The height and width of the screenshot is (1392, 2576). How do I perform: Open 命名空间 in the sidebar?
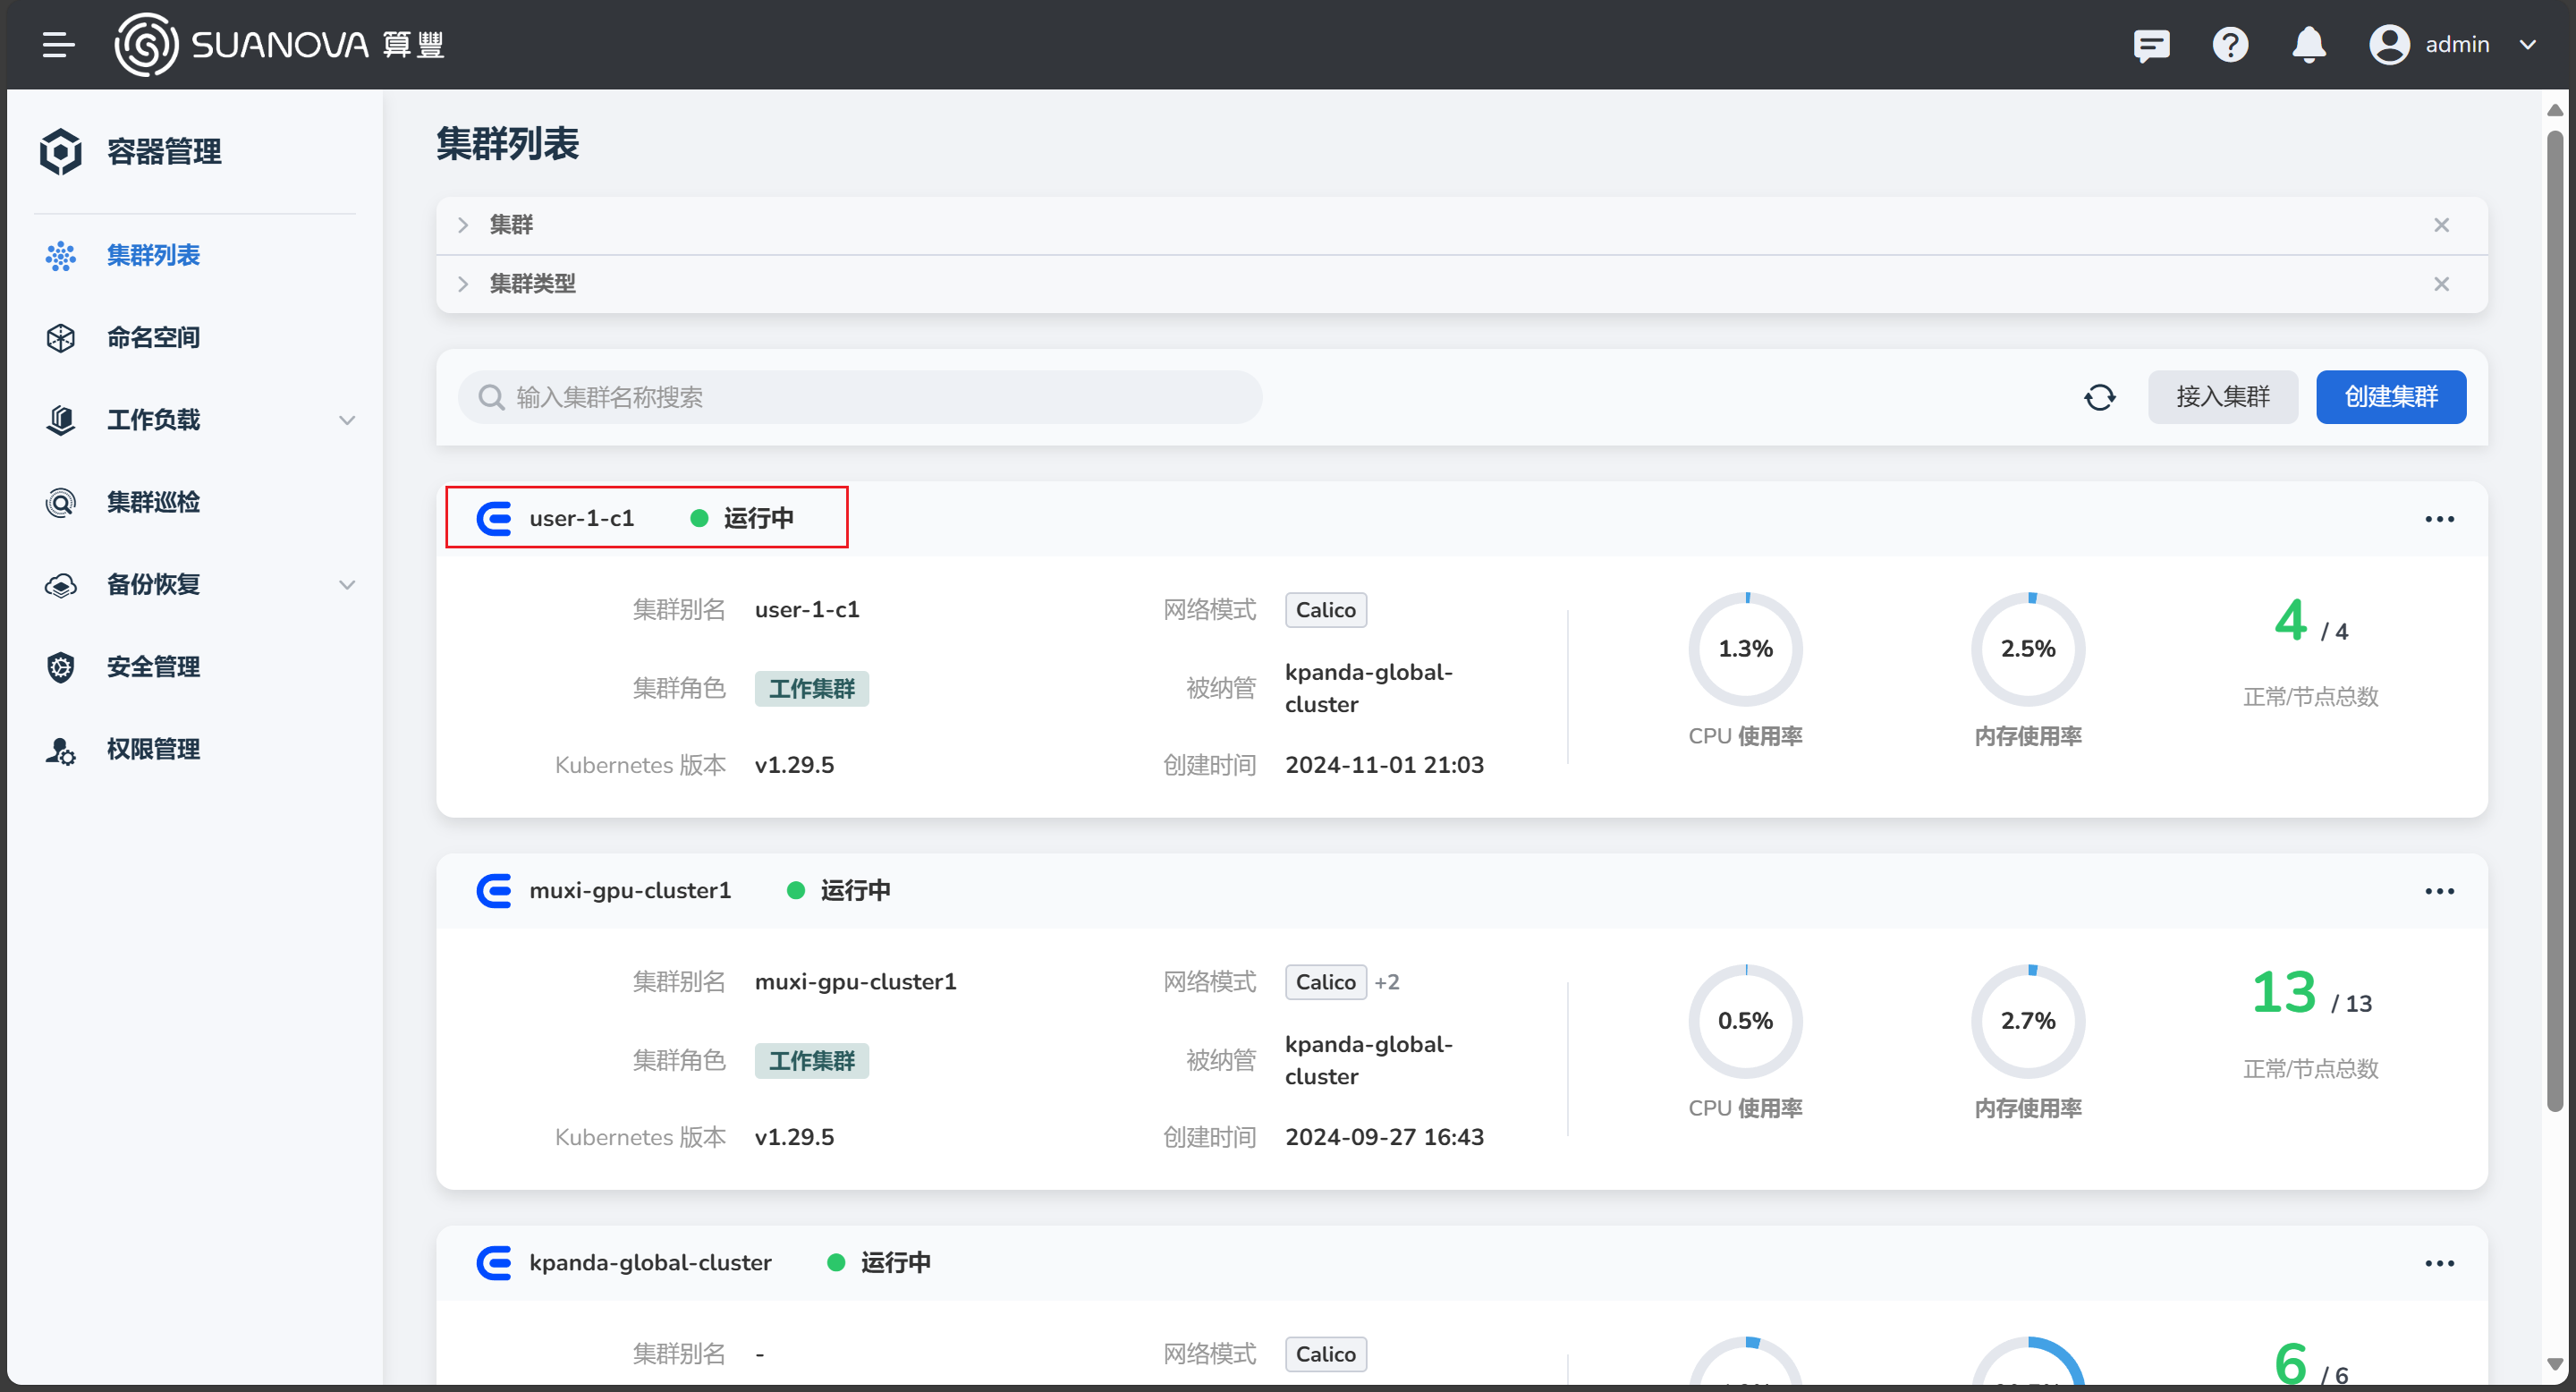tap(153, 338)
